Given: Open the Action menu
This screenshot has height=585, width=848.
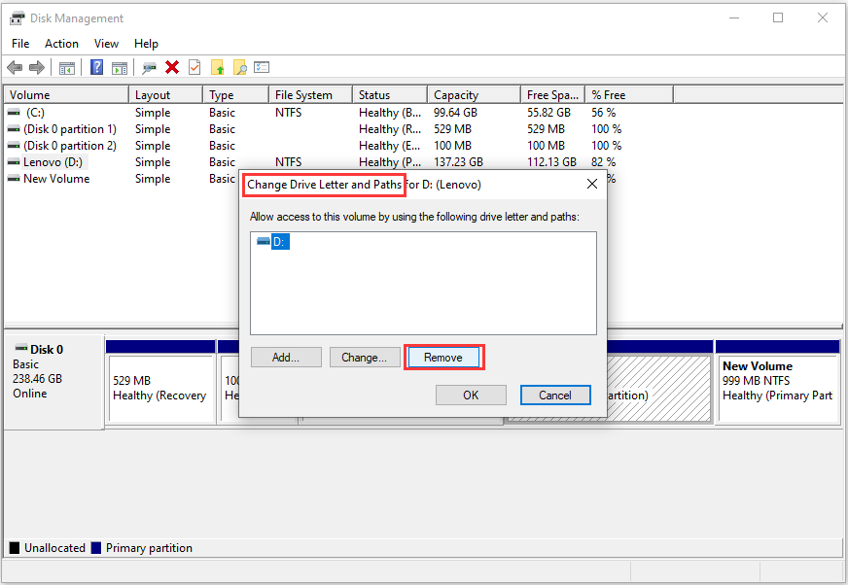Looking at the screenshot, I should tap(61, 44).
